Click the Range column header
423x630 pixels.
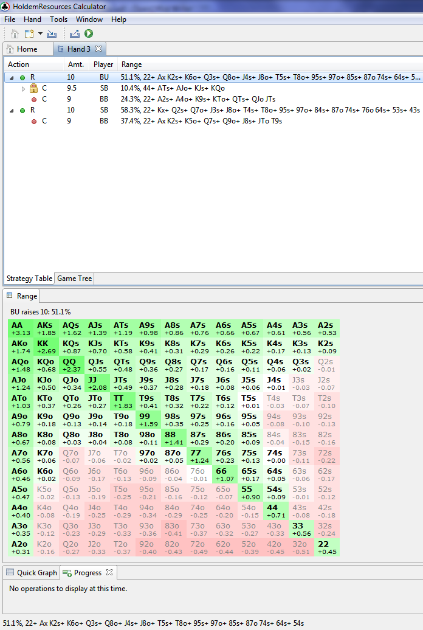click(x=270, y=64)
